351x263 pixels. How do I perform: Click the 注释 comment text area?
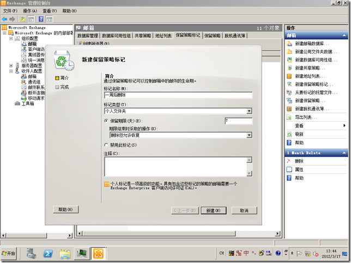[178, 167]
